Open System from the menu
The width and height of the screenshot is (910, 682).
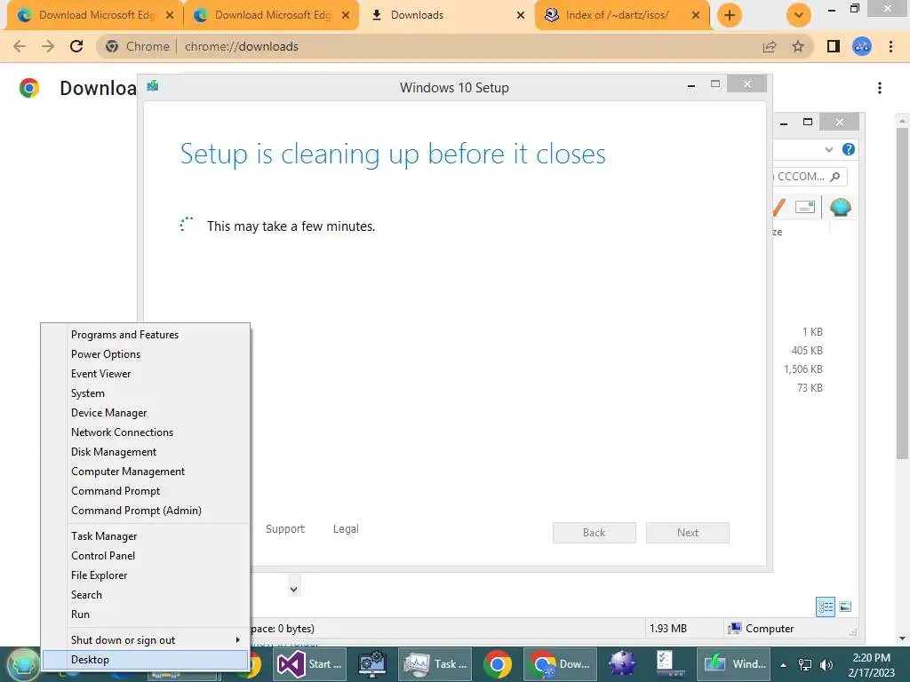click(145, 393)
